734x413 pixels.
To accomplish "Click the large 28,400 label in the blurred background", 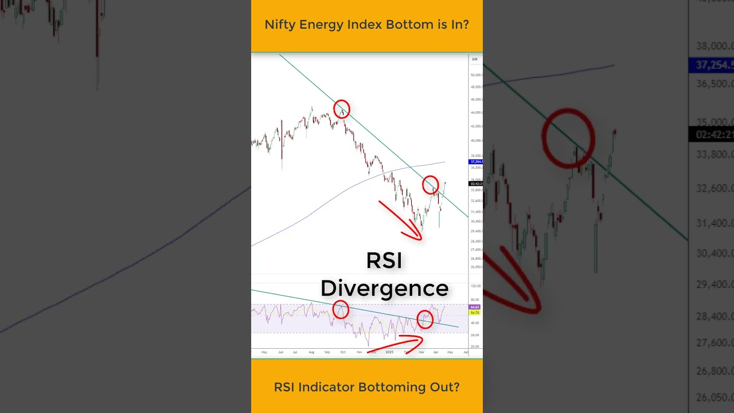I will click(x=715, y=317).
